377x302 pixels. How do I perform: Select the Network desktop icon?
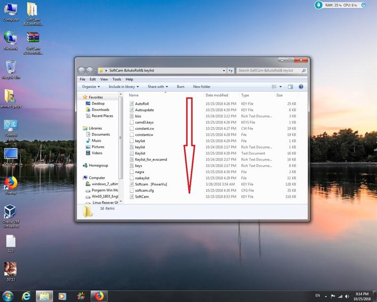coord(11,41)
